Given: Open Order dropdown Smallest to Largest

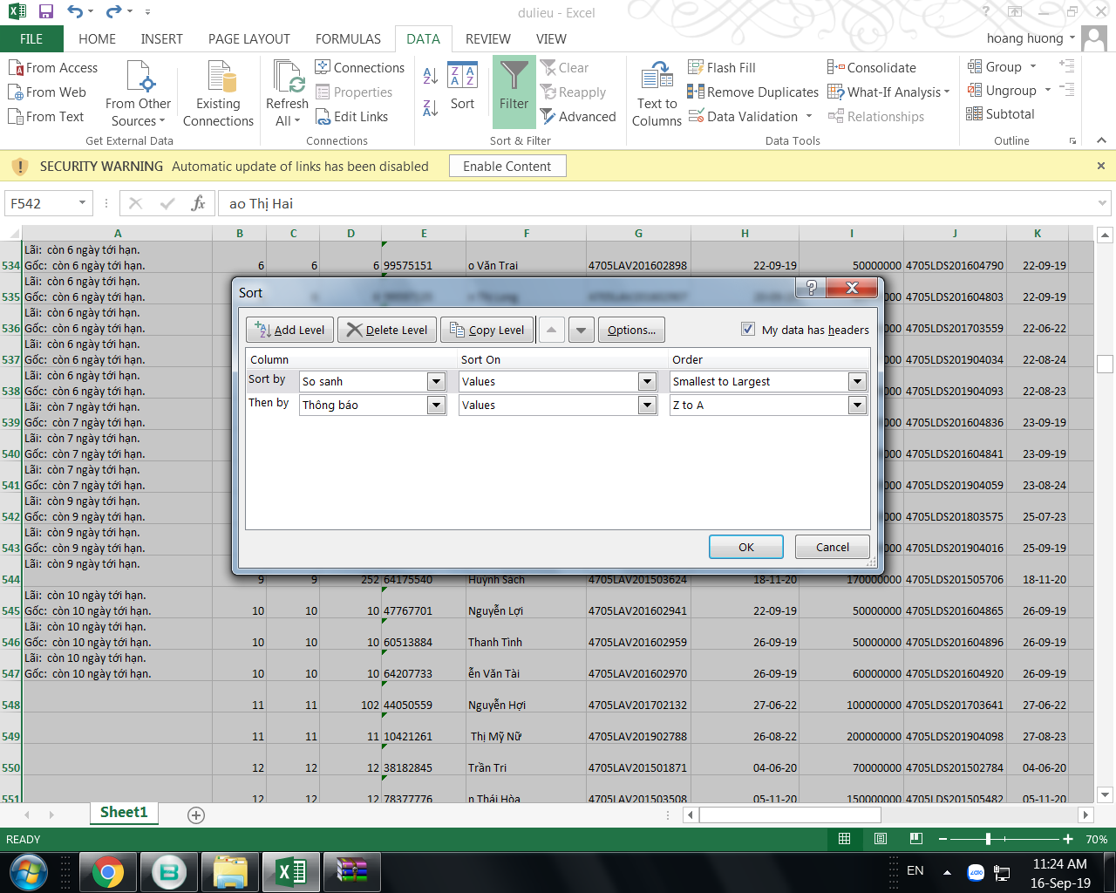Looking at the screenshot, I should click(857, 381).
